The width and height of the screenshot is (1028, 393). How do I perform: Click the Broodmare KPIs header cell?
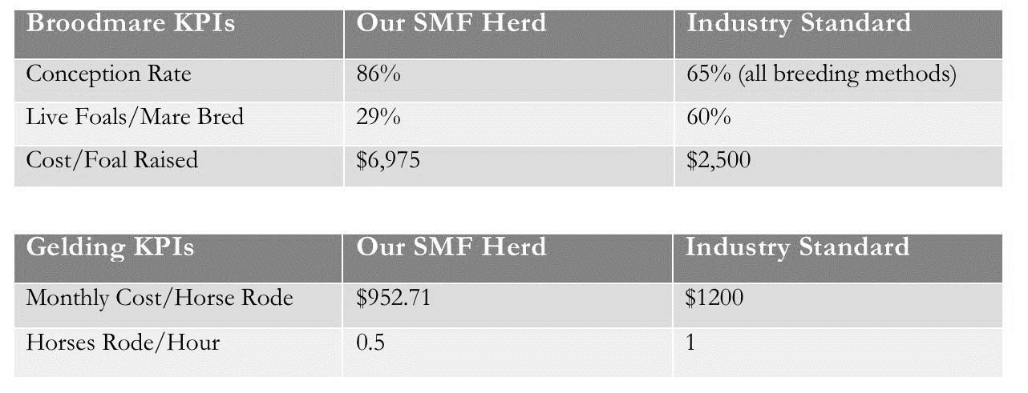(x=131, y=24)
